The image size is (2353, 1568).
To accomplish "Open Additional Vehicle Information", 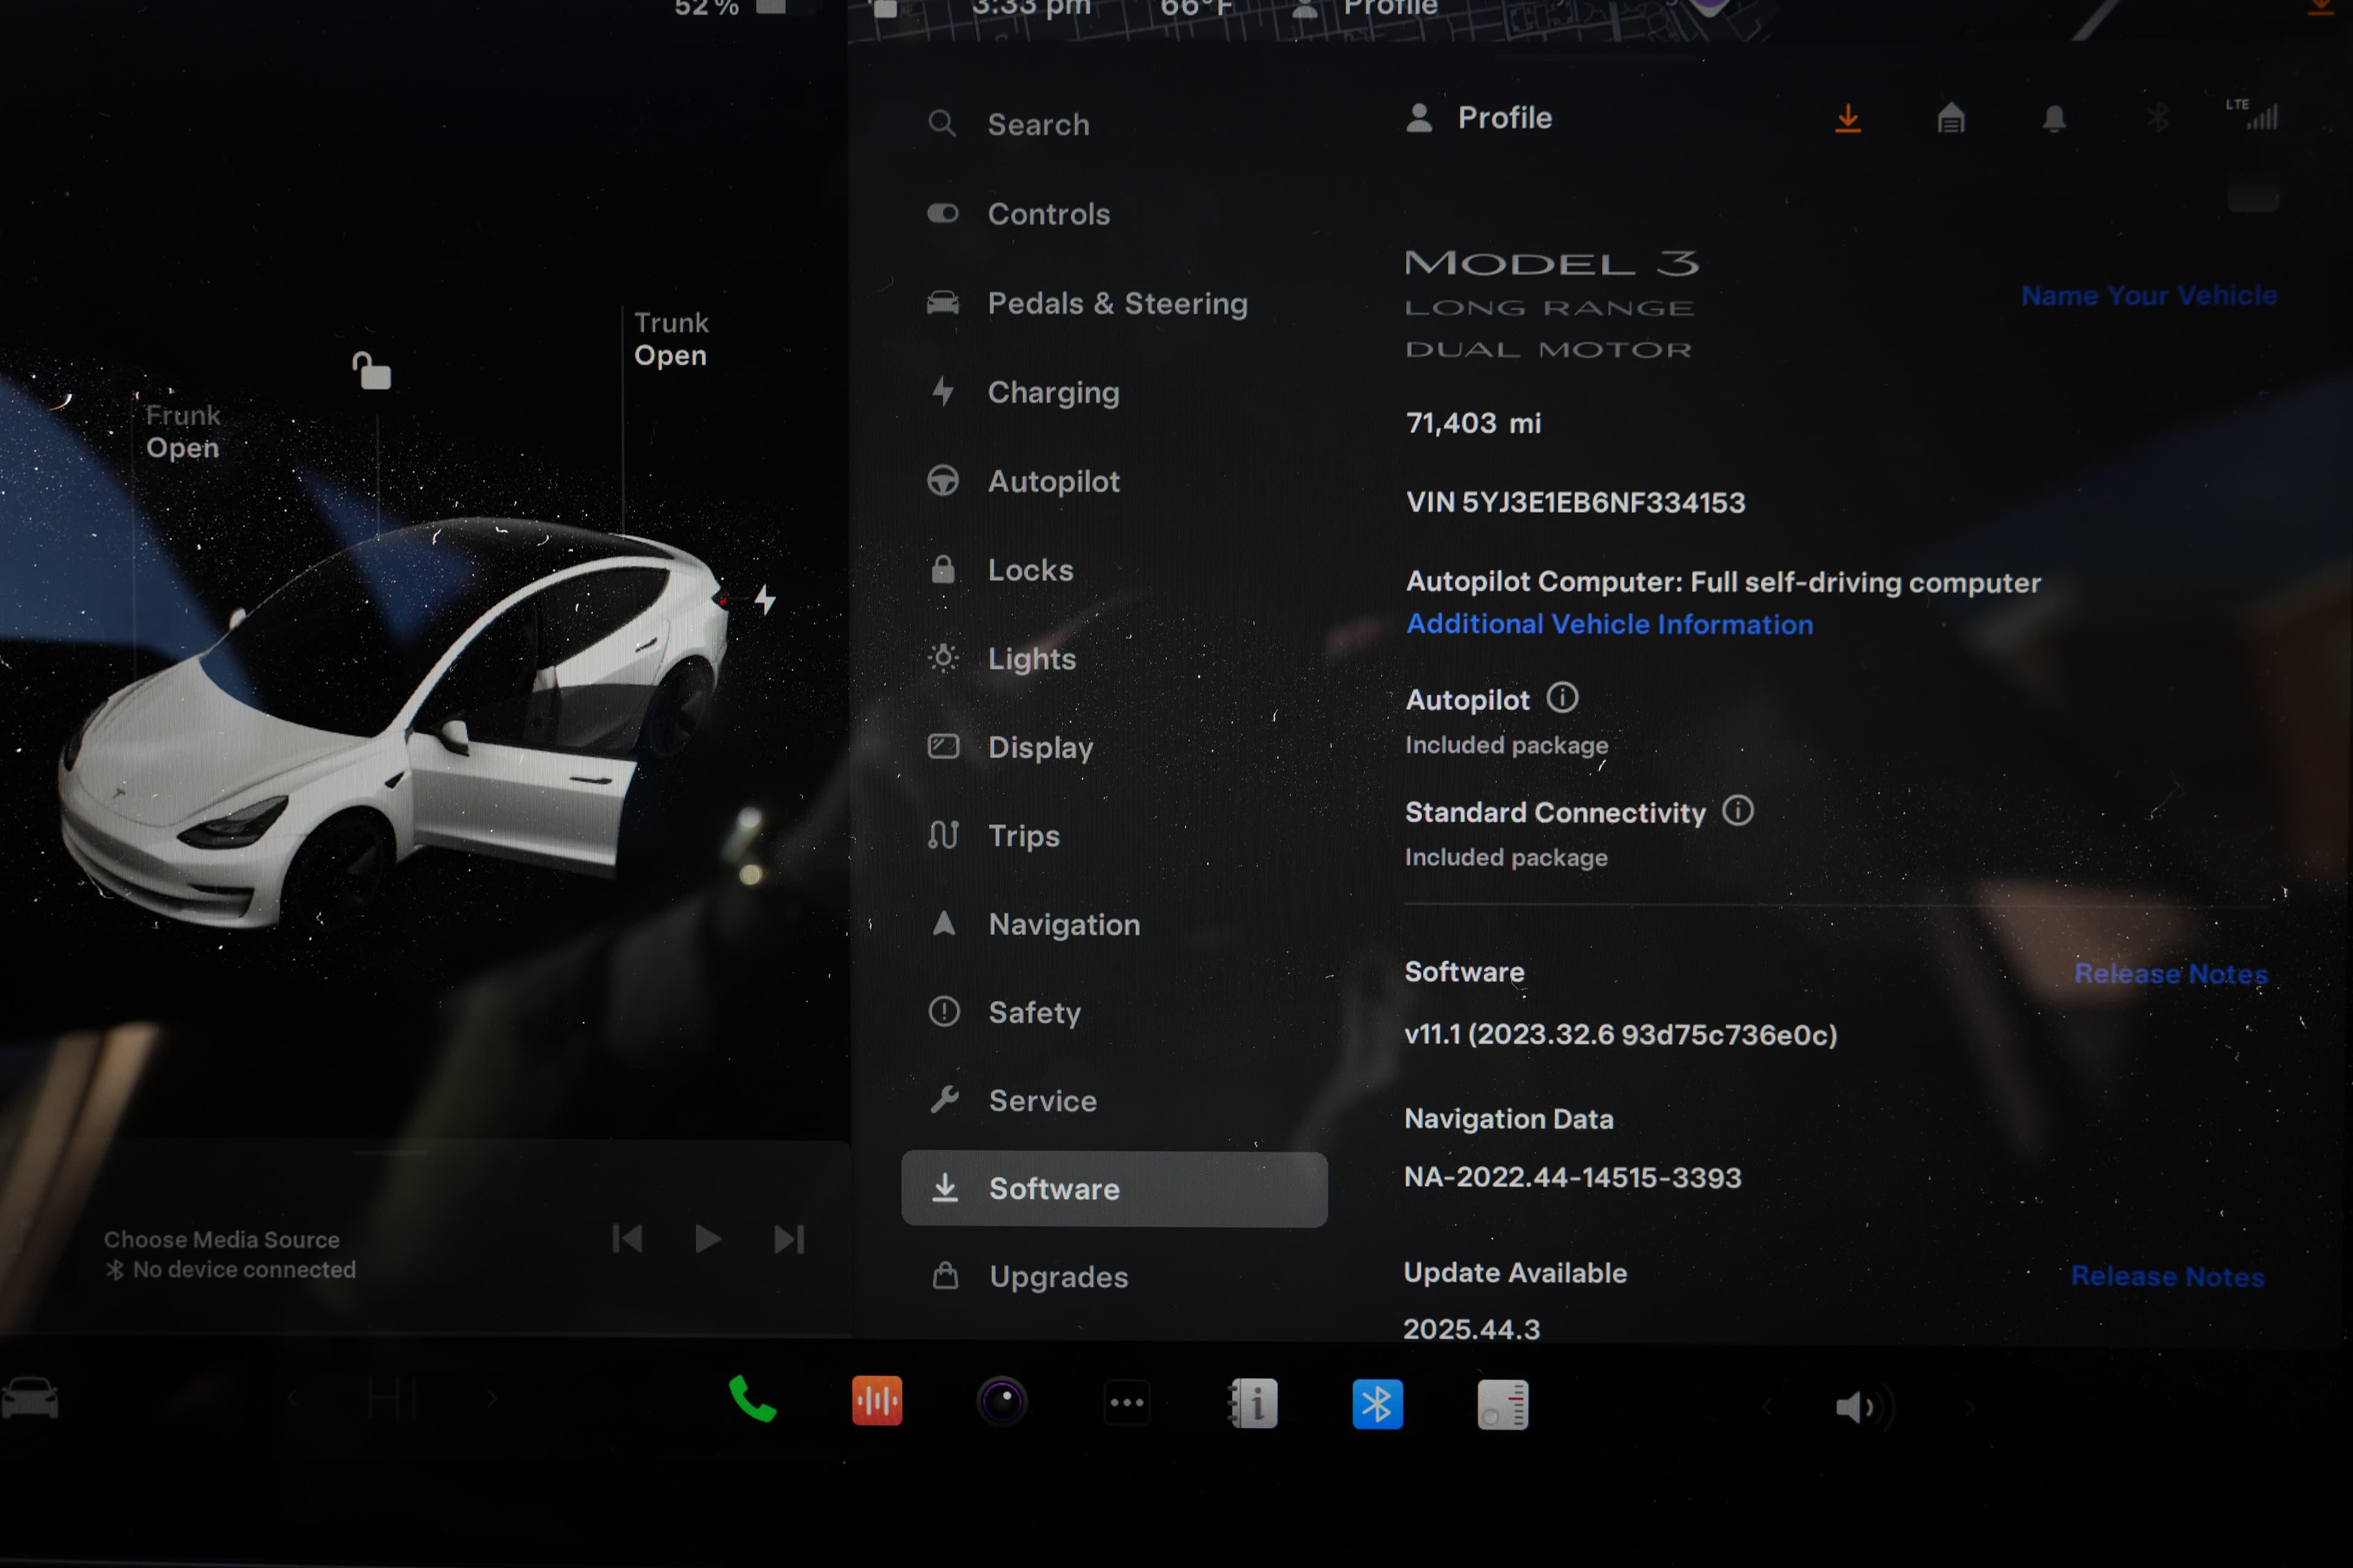I will 1610,624.
